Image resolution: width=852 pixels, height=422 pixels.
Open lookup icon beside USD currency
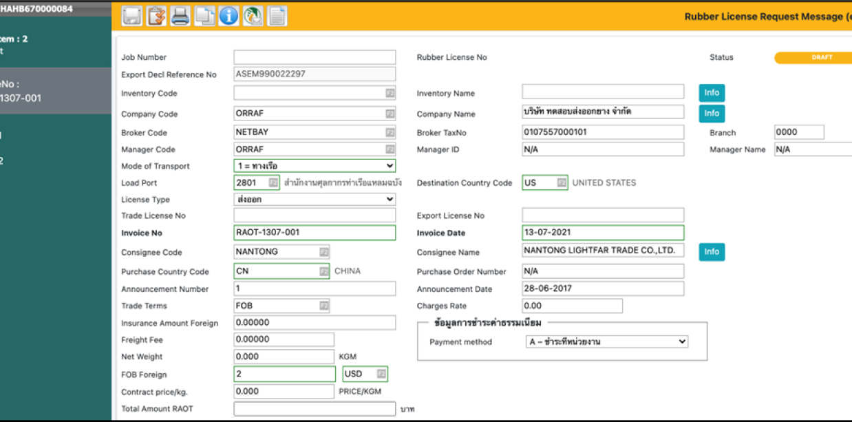coord(381,374)
